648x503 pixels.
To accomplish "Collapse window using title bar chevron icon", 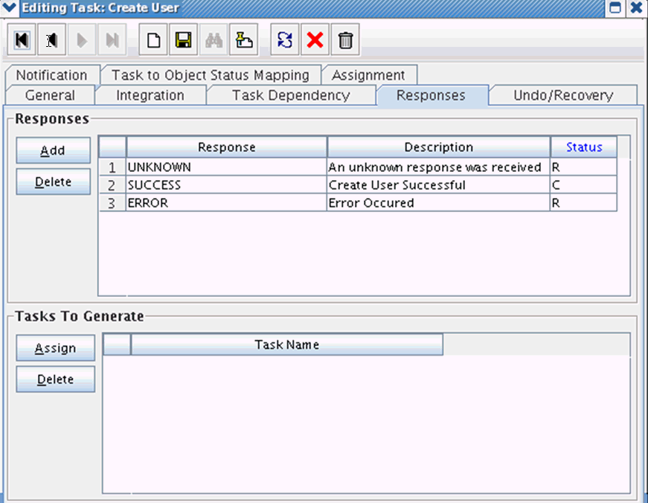I will pyautogui.click(x=9, y=7).
